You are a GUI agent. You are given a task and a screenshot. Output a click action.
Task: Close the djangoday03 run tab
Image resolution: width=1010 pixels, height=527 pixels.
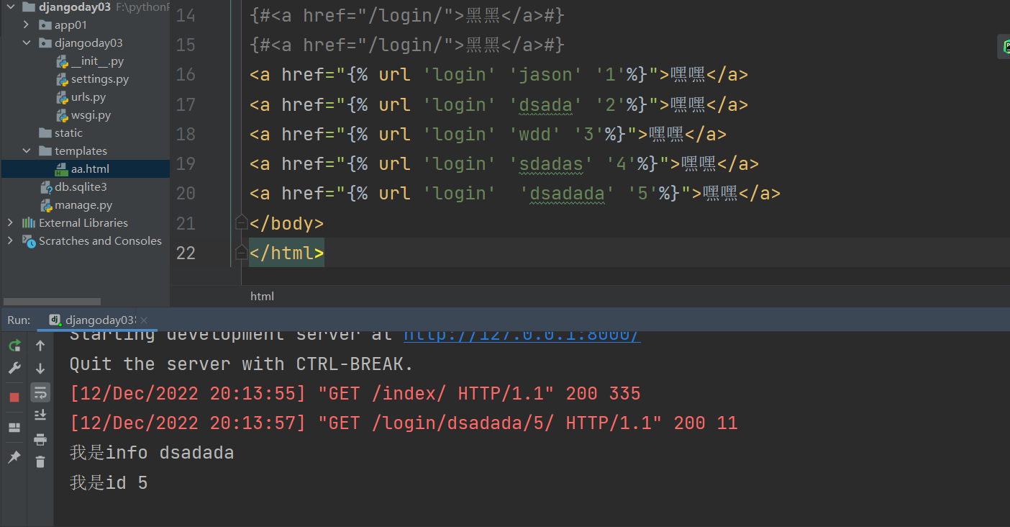click(x=144, y=320)
